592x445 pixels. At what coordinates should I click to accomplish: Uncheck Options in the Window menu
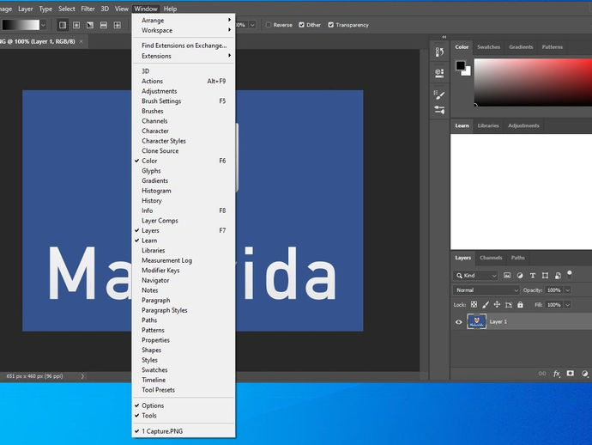184,405
